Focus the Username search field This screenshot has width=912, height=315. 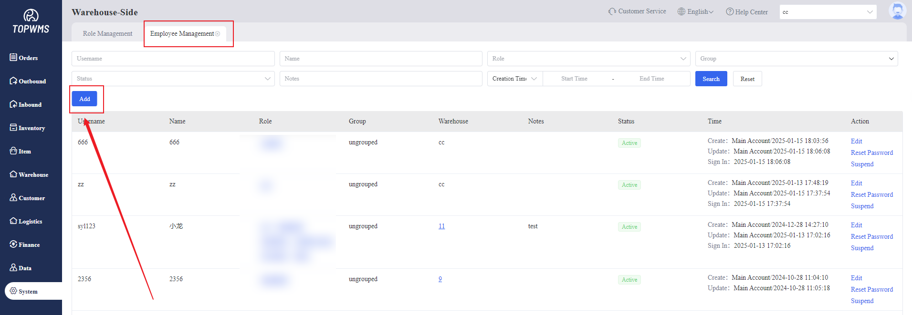(173, 59)
